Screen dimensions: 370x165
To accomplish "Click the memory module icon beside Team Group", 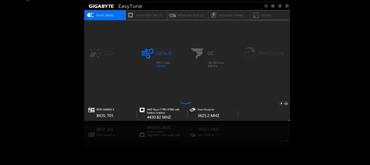I will (193, 110).
